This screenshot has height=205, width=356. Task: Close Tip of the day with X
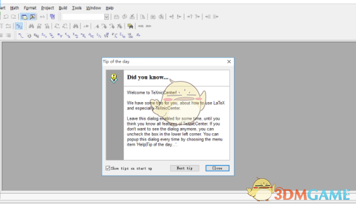(229, 62)
